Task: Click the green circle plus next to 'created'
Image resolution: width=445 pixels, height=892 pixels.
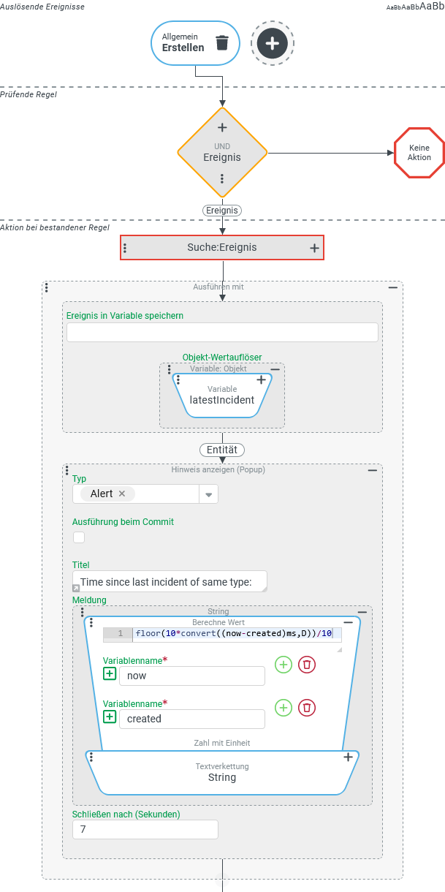Action: coord(284,708)
